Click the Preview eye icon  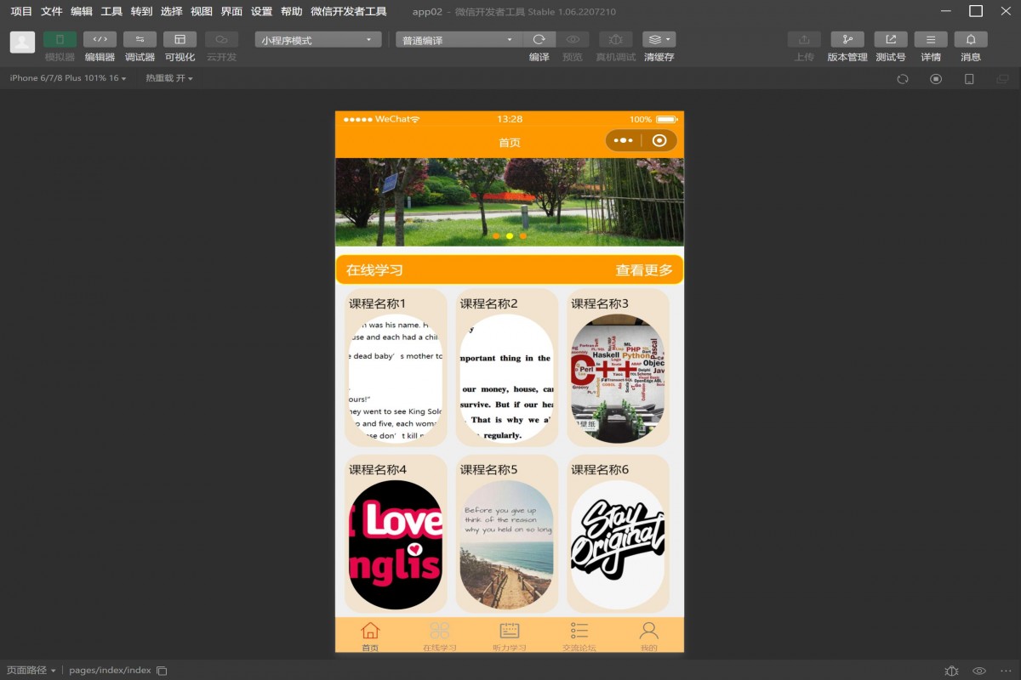[573, 39]
